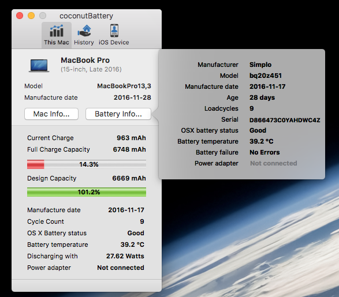The height and width of the screenshot is (297, 339).
Task: Select popover temperature 39.2 °C
Action: 262,141
